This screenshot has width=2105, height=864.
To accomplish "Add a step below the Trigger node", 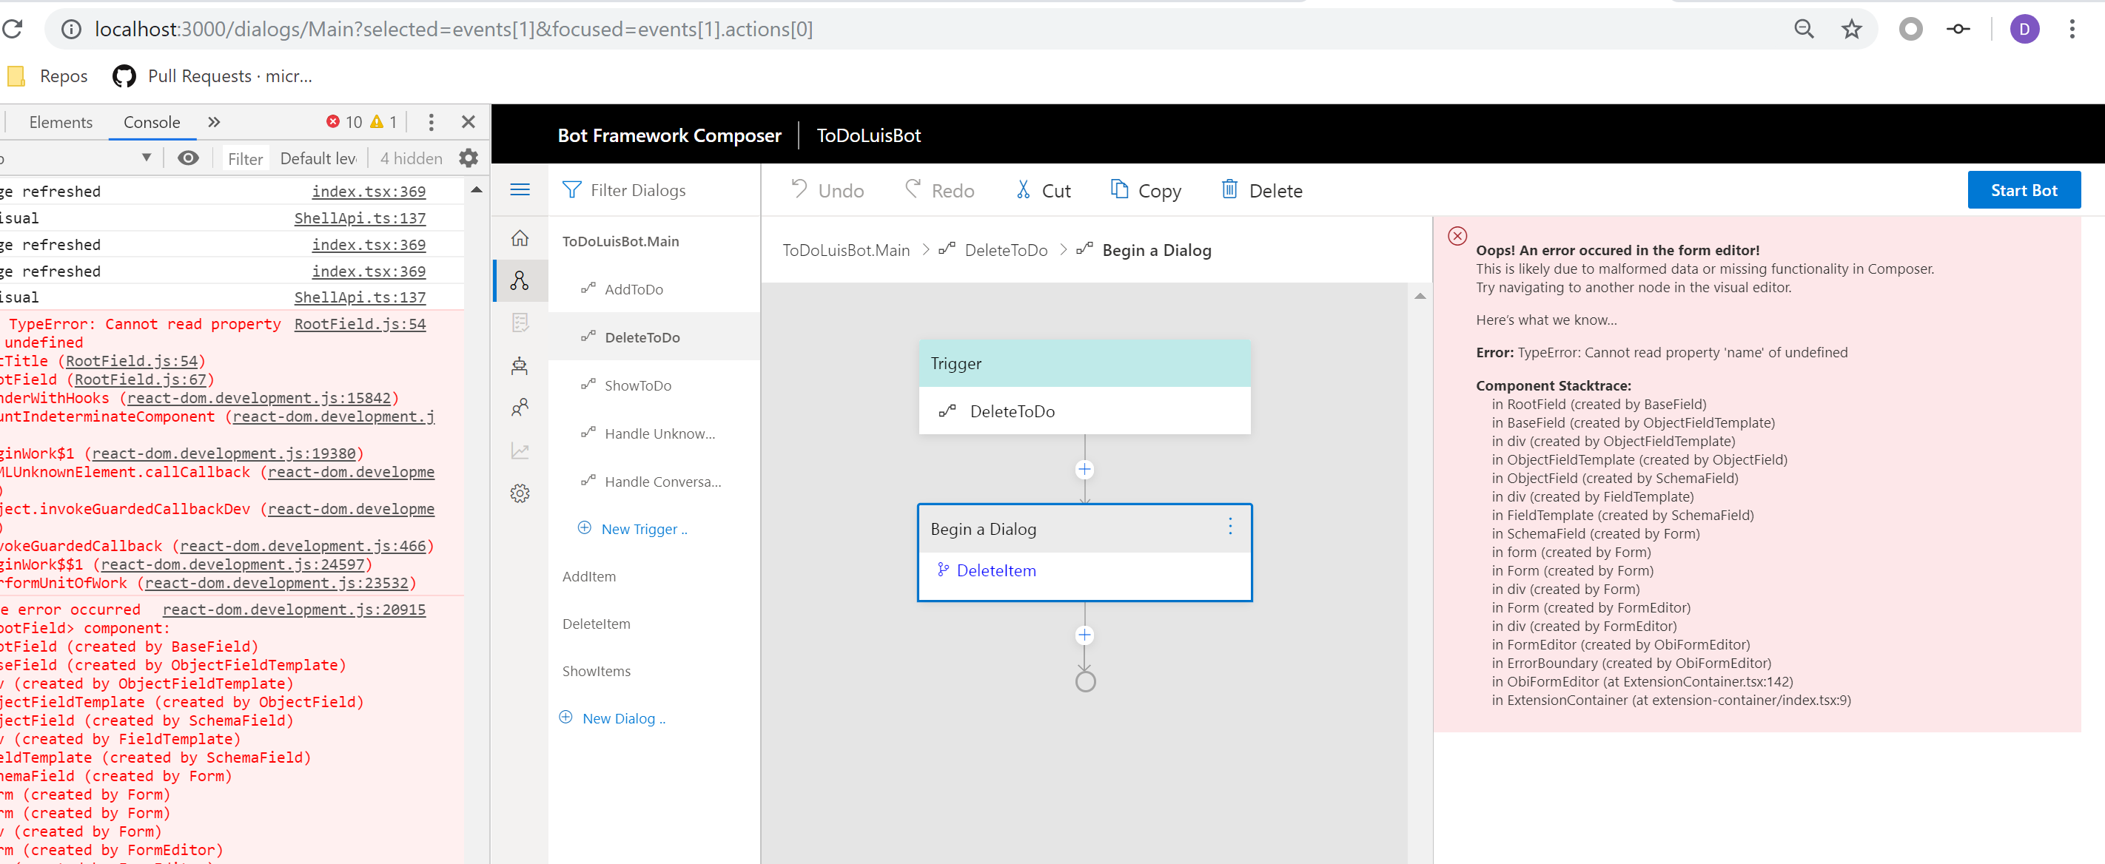I will [x=1084, y=470].
